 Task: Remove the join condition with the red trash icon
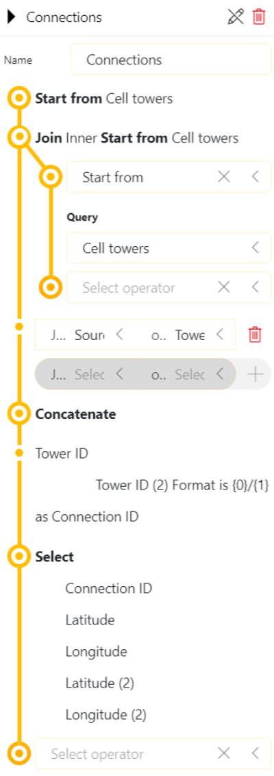click(x=255, y=335)
